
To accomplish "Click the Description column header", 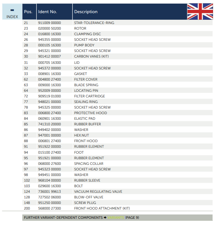I will (x=86, y=12).
